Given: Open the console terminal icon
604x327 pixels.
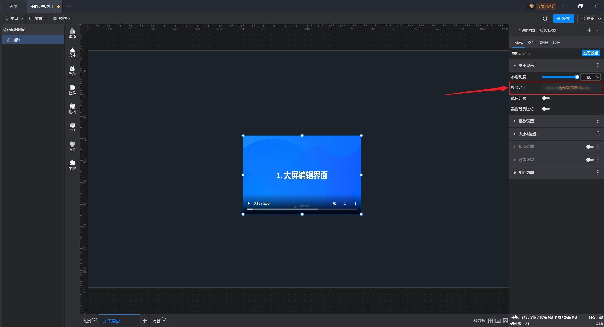Looking at the screenshot, I should pyautogui.click(x=506, y=321).
